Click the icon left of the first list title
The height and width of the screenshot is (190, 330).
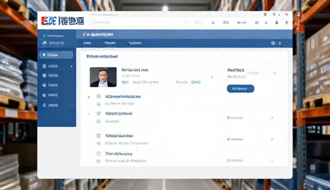tap(98, 96)
